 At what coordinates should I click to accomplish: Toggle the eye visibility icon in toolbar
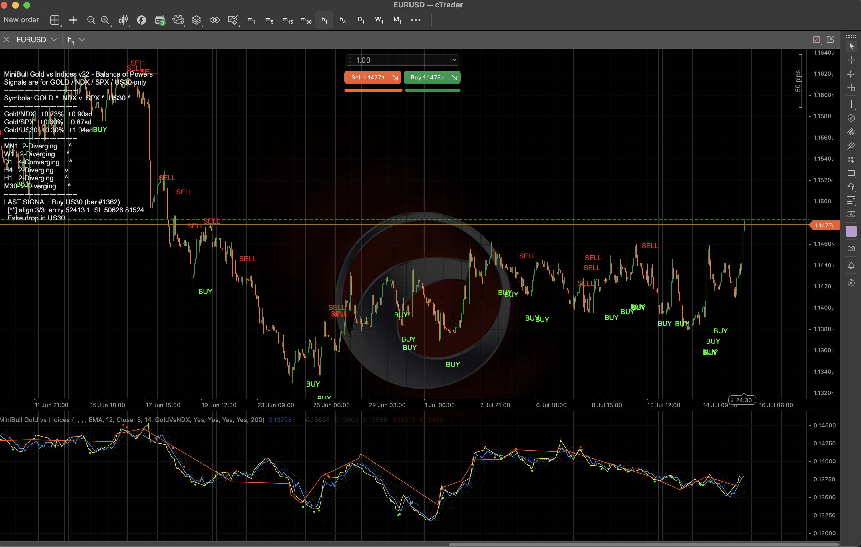214,20
